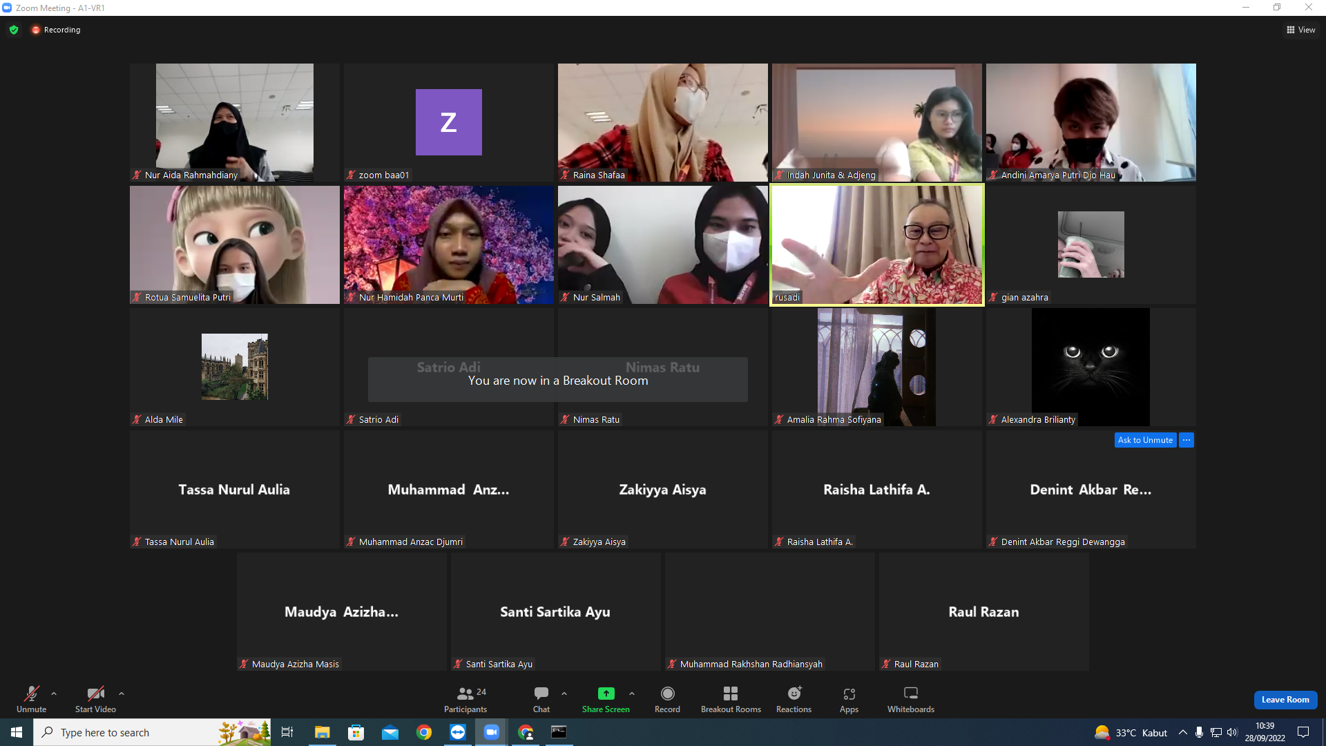The height and width of the screenshot is (746, 1326).
Task: Click the volume speaker tray icon
Action: 1233,732
